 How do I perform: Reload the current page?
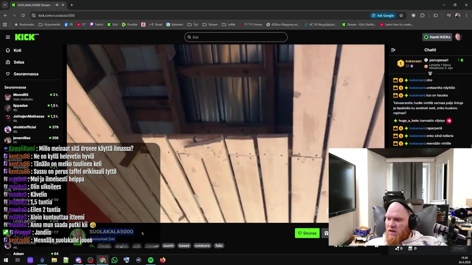pyautogui.click(x=23, y=15)
